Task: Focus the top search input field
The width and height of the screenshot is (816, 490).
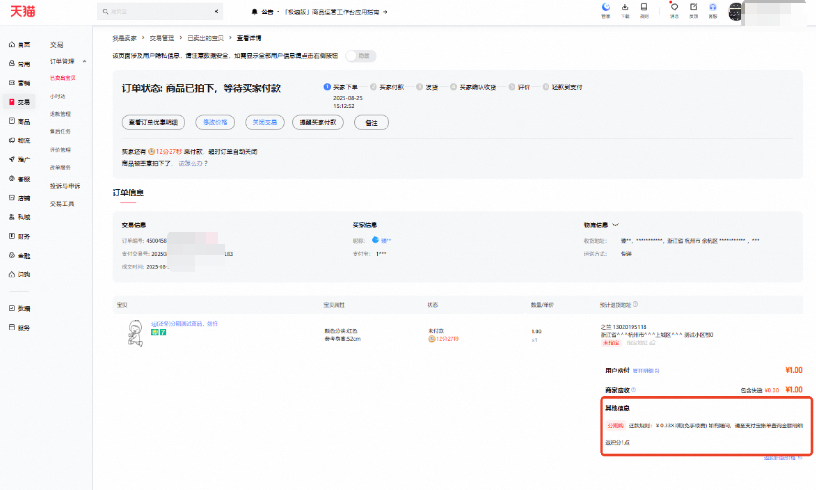Action: tap(160, 11)
